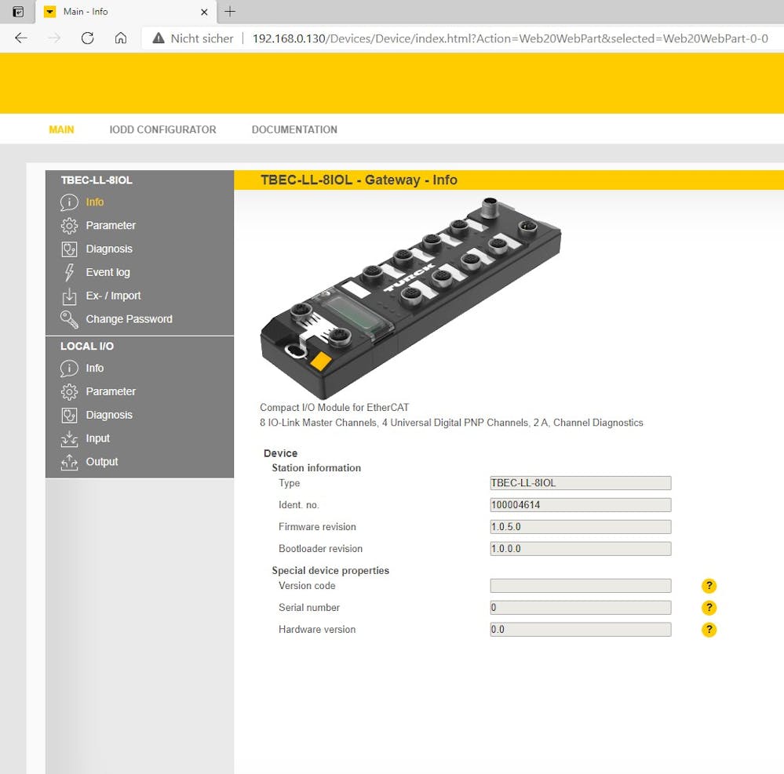Click the TBEC-LL-8IOL sidebar section header
This screenshot has height=774, width=784.
tap(97, 180)
